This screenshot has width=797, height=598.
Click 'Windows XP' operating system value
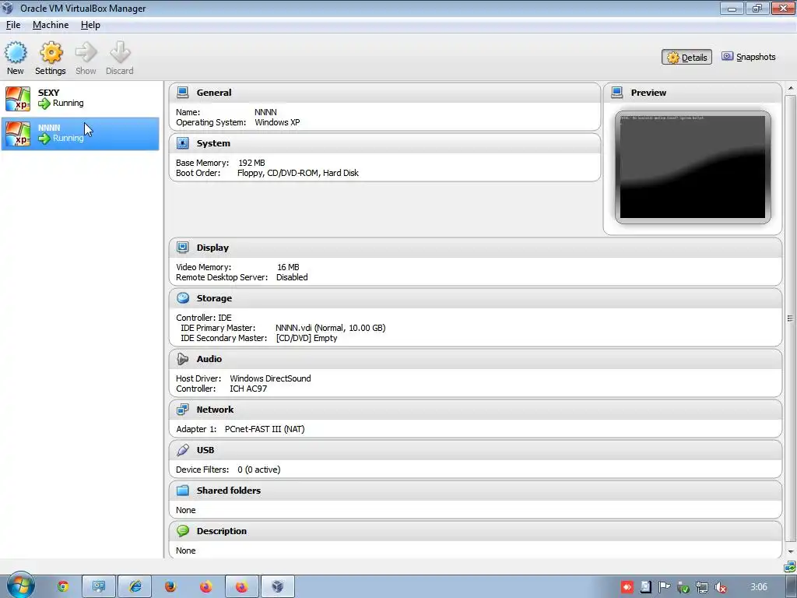pyautogui.click(x=277, y=122)
